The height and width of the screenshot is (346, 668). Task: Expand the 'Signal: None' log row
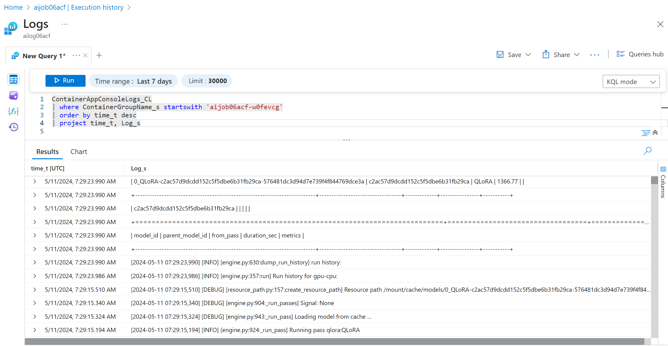click(x=35, y=303)
